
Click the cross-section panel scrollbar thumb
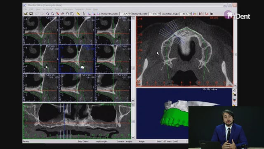(x=133, y=68)
